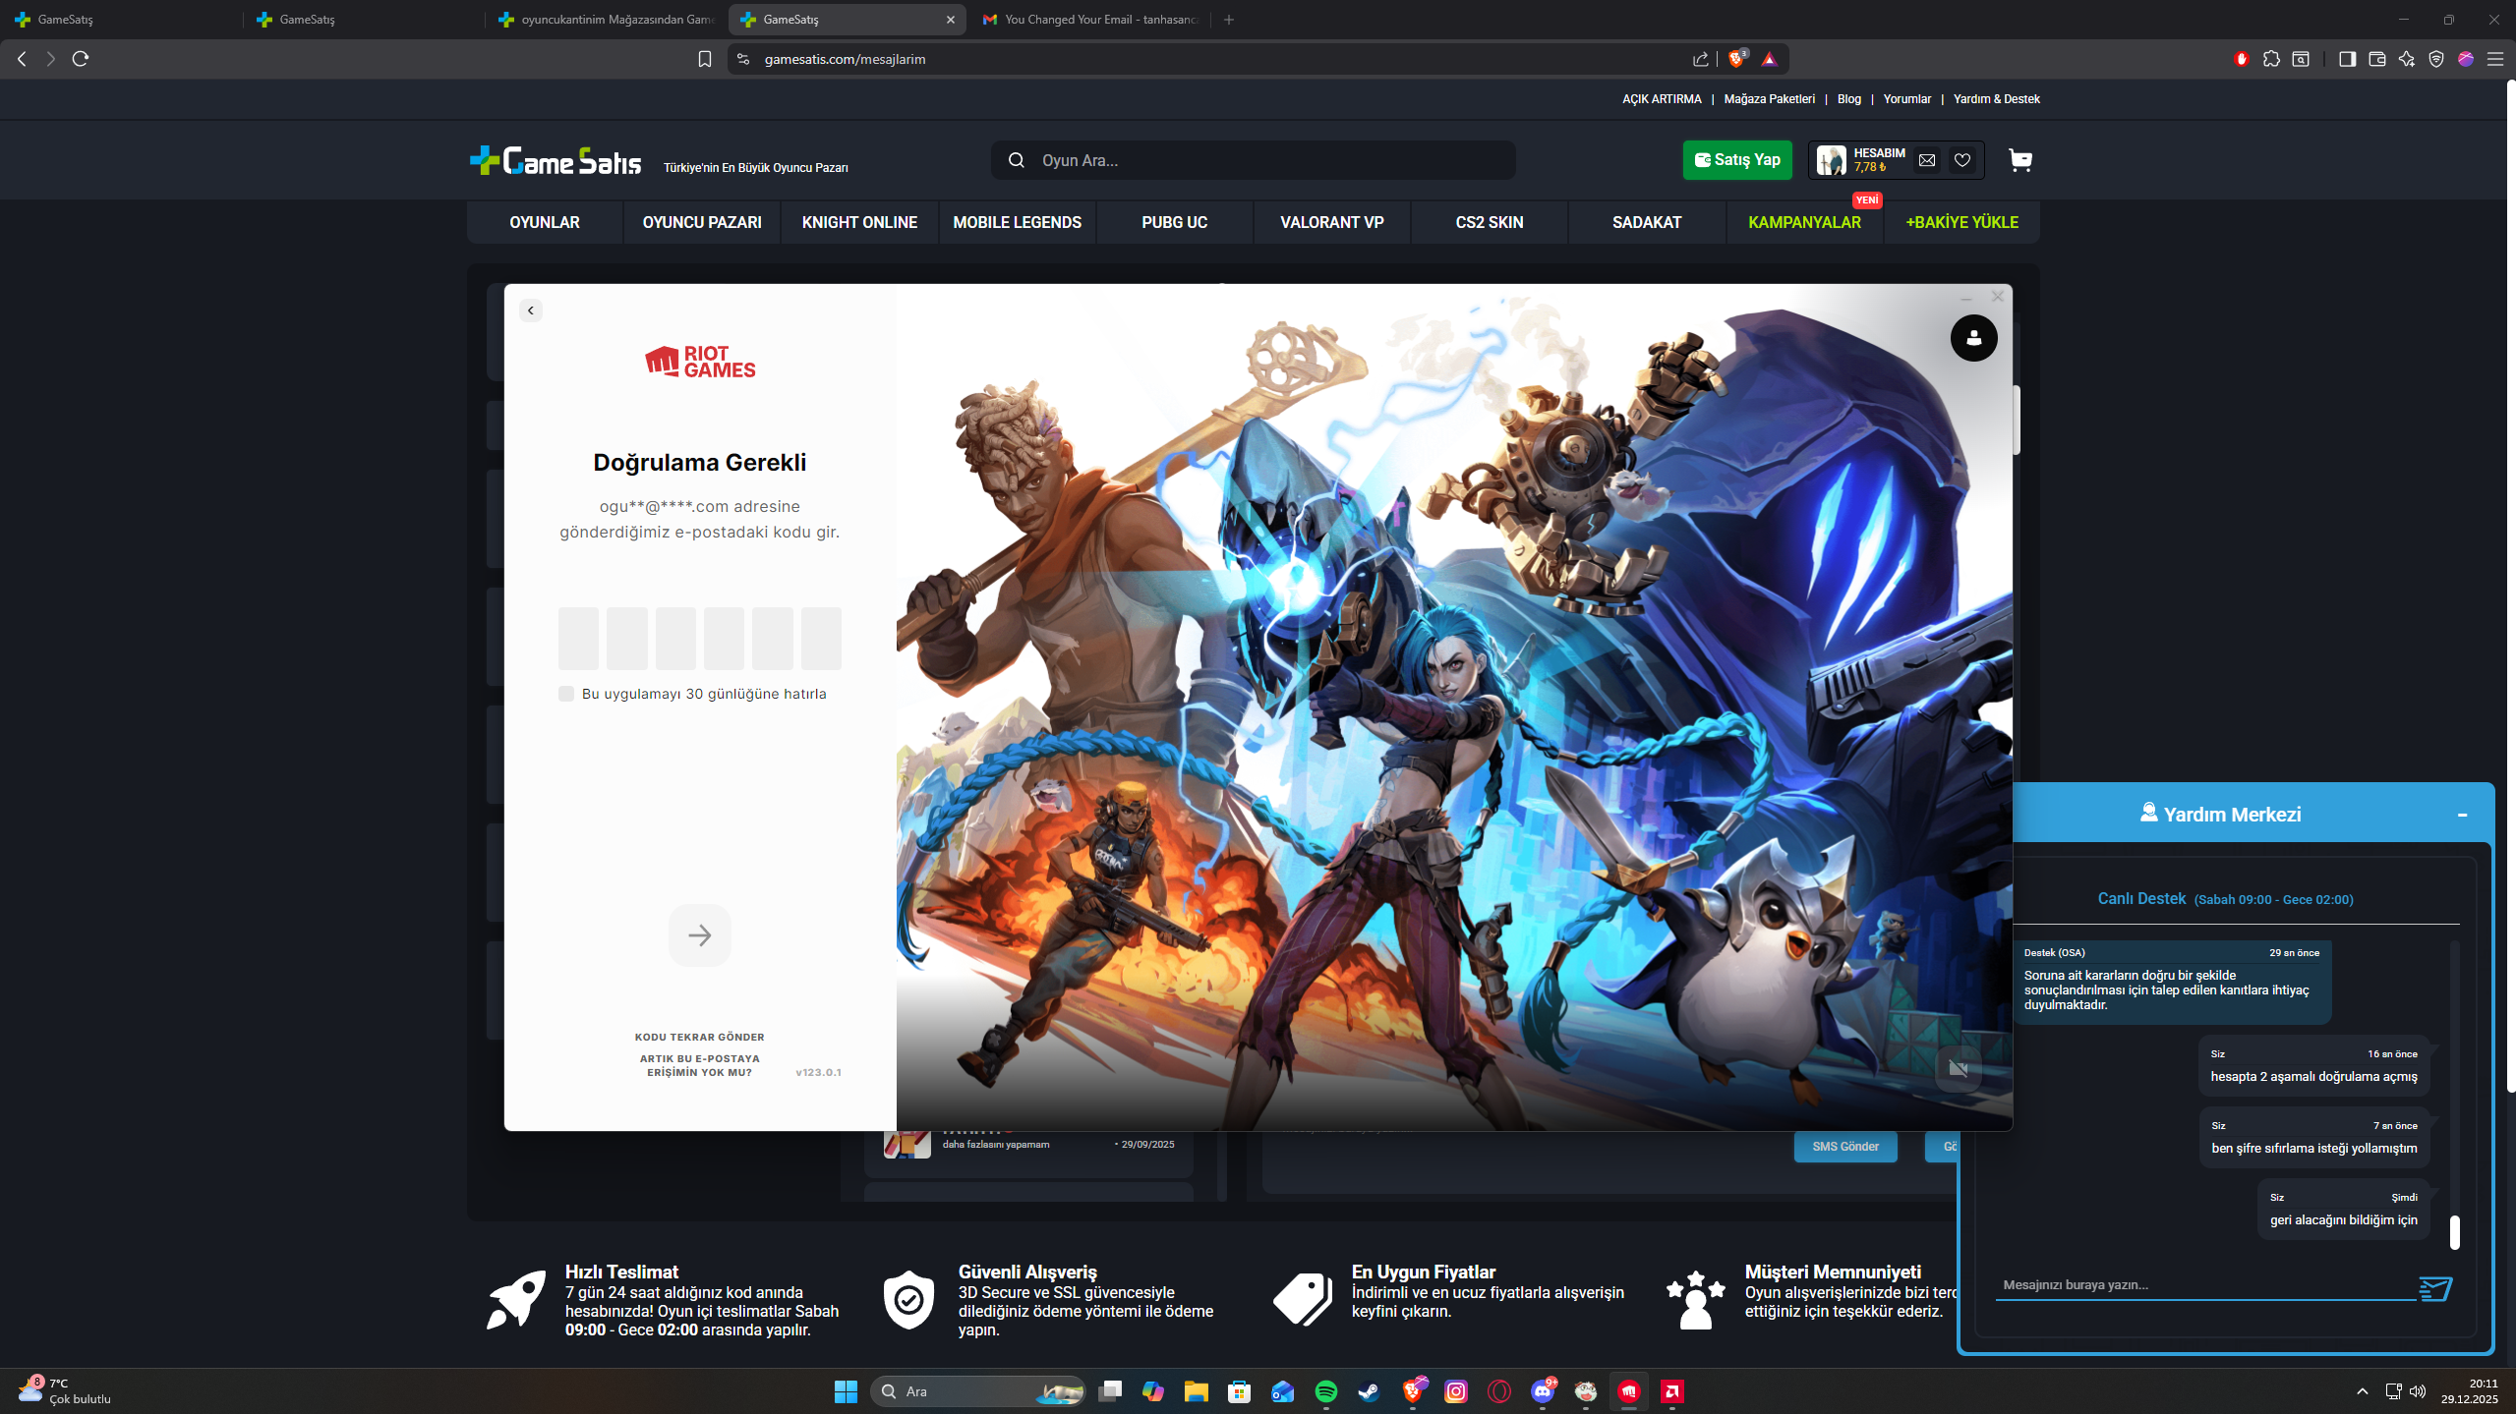Open the KAMPANYALAR menu item
Viewport: 2516px width, 1414px height.
[x=1804, y=223]
